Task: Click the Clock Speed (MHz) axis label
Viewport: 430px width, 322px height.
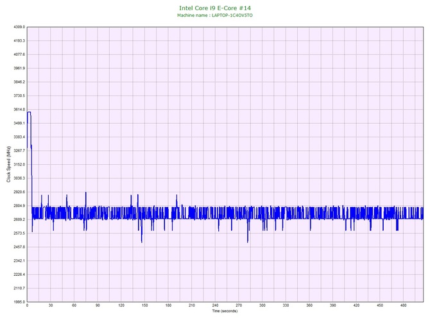Action: [9, 164]
